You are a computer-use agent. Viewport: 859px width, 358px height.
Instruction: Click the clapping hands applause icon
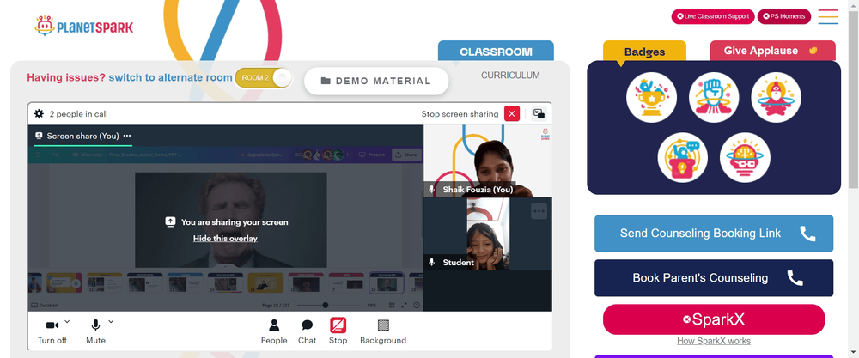click(x=813, y=51)
